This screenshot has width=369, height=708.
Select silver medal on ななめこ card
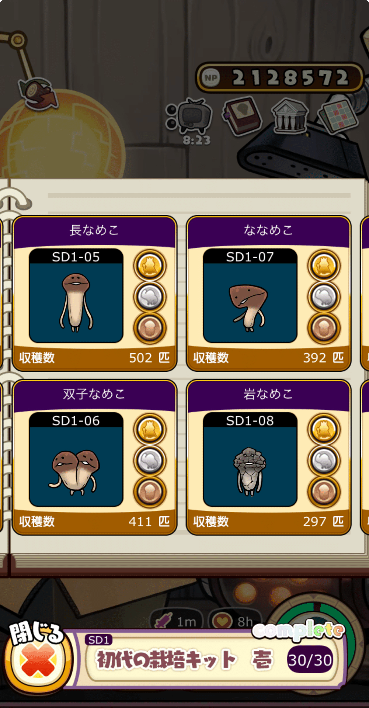(324, 297)
